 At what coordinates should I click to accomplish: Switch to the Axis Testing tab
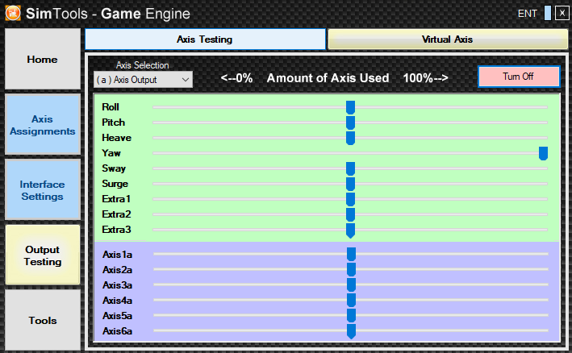coord(205,39)
